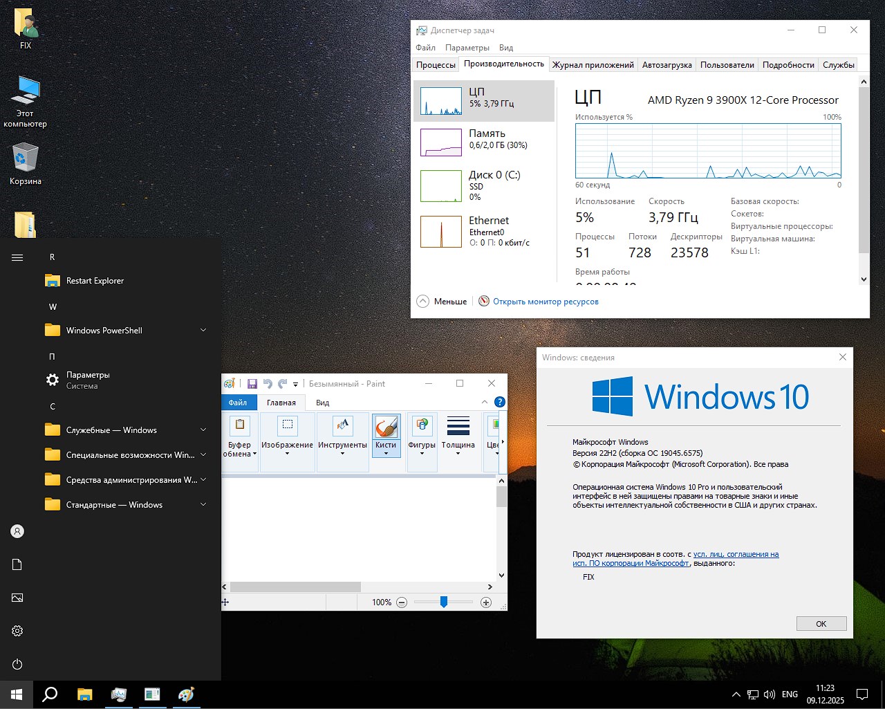Viewport: 885px width, 709px height.
Task: Save the drawing using the floppy disk icon
Action: point(252,383)
